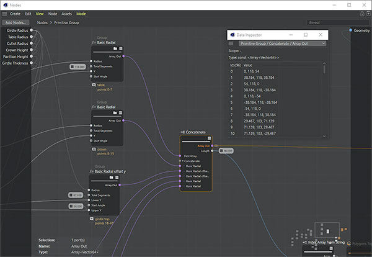The height and width of the screenshot is (257, 372).
Task: Open the hamburger menu in the Nodes editor
Action: coord(4,13)
